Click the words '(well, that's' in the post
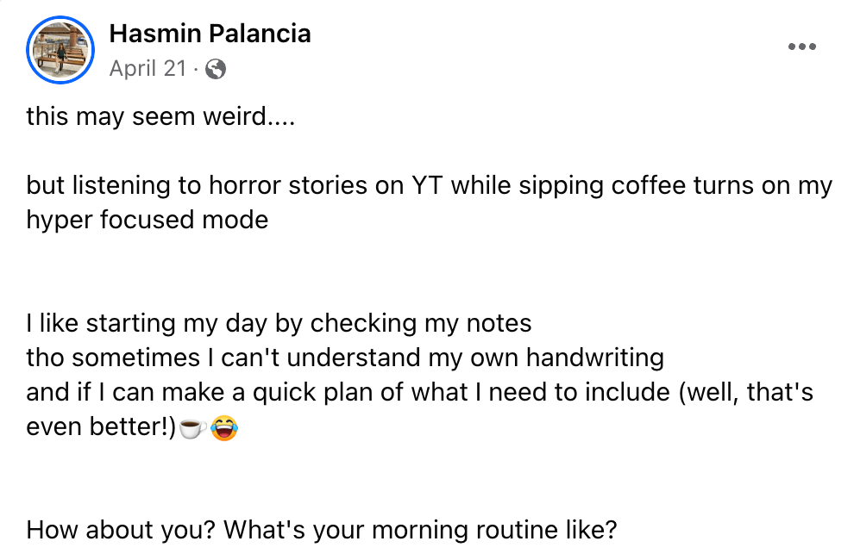This screenshot has width=854, height=560. pyautogui.click(x=745, y=392)
